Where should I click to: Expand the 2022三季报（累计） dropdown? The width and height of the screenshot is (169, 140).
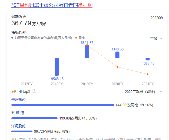[x=143, y=92]
